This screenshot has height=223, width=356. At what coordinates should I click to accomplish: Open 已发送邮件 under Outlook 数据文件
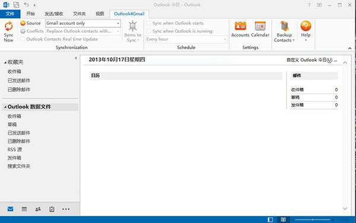[19, 133]
